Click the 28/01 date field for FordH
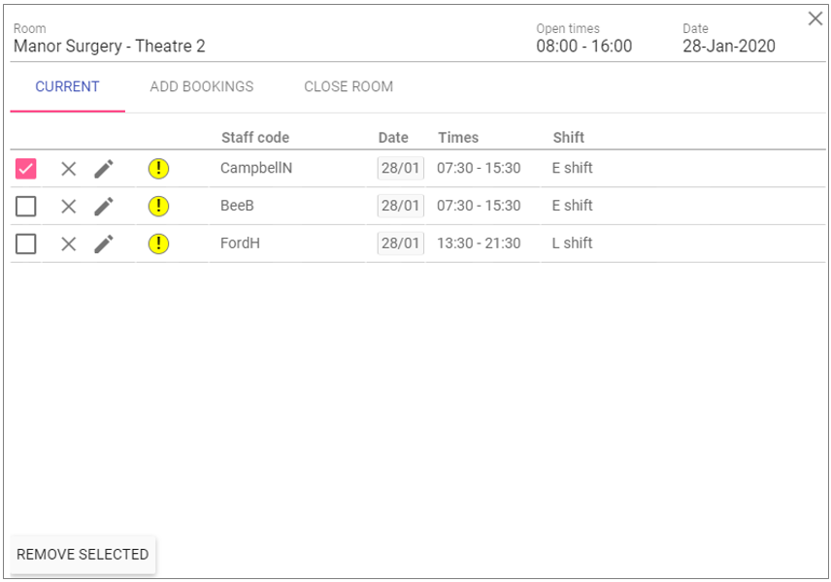The width and height of the screenshot is (831, 582). pyautogui.click(x=400, y=243)
